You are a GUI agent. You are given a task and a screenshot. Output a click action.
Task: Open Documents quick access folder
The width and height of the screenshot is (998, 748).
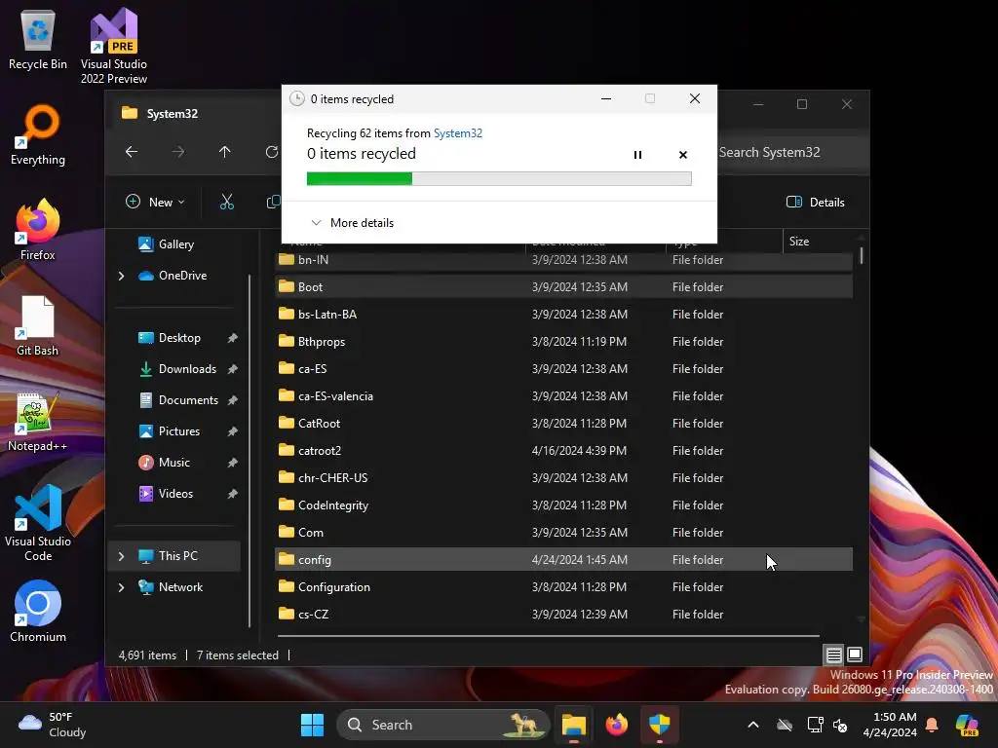[x=178, y=400]
